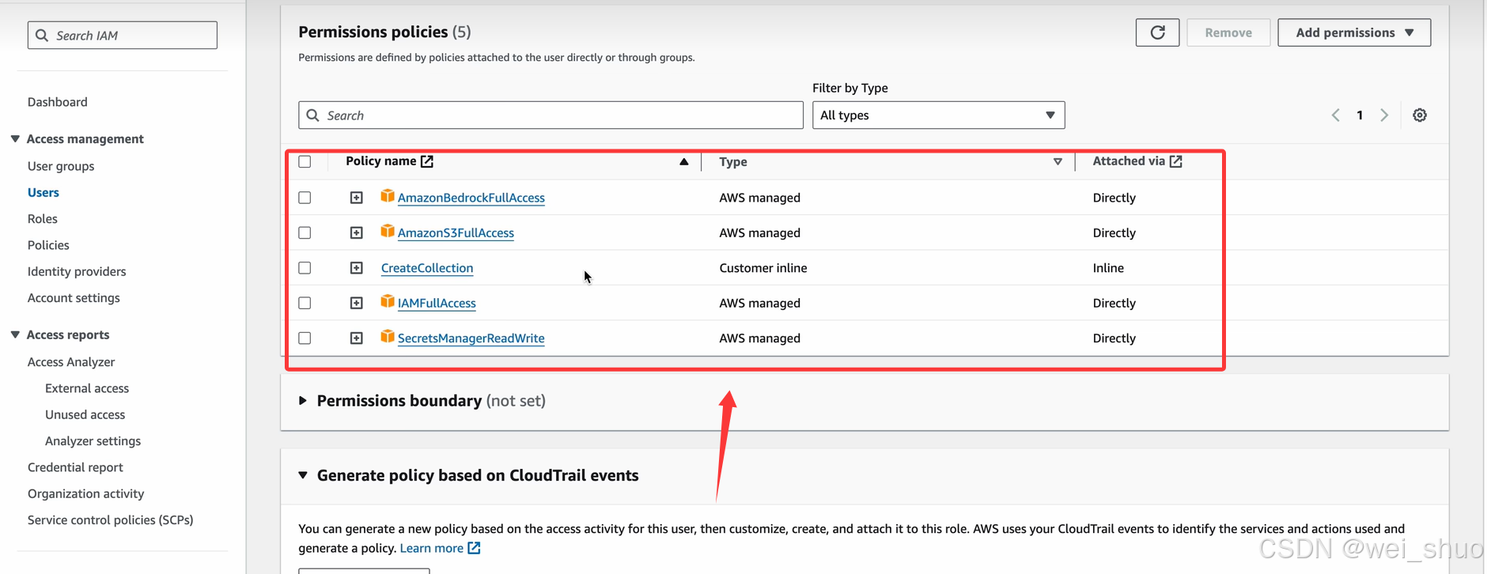Open the Filter by Type dropdown
1487x574 pixels.
coord(938,115)
